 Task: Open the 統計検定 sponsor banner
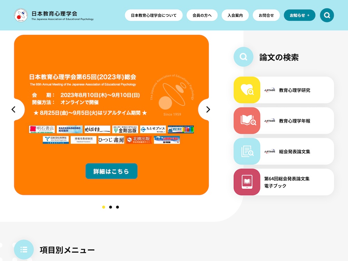[x=181, y=129]
